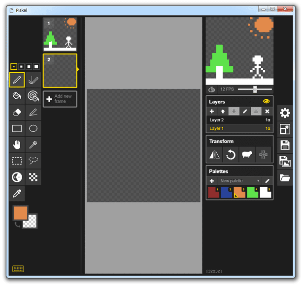The image size is (302, 285).
Task: Align image to the center
Action: 263,154
